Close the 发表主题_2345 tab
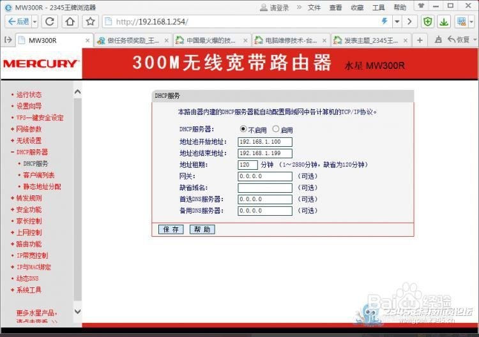The width and height of the screenshot is (479, 337). 406,40
